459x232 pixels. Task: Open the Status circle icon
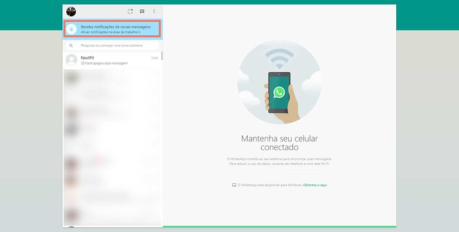point(130,11)
